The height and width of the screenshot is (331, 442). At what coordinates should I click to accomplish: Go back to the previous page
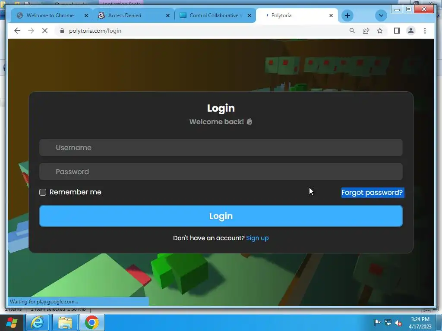(x=17, y=31)
